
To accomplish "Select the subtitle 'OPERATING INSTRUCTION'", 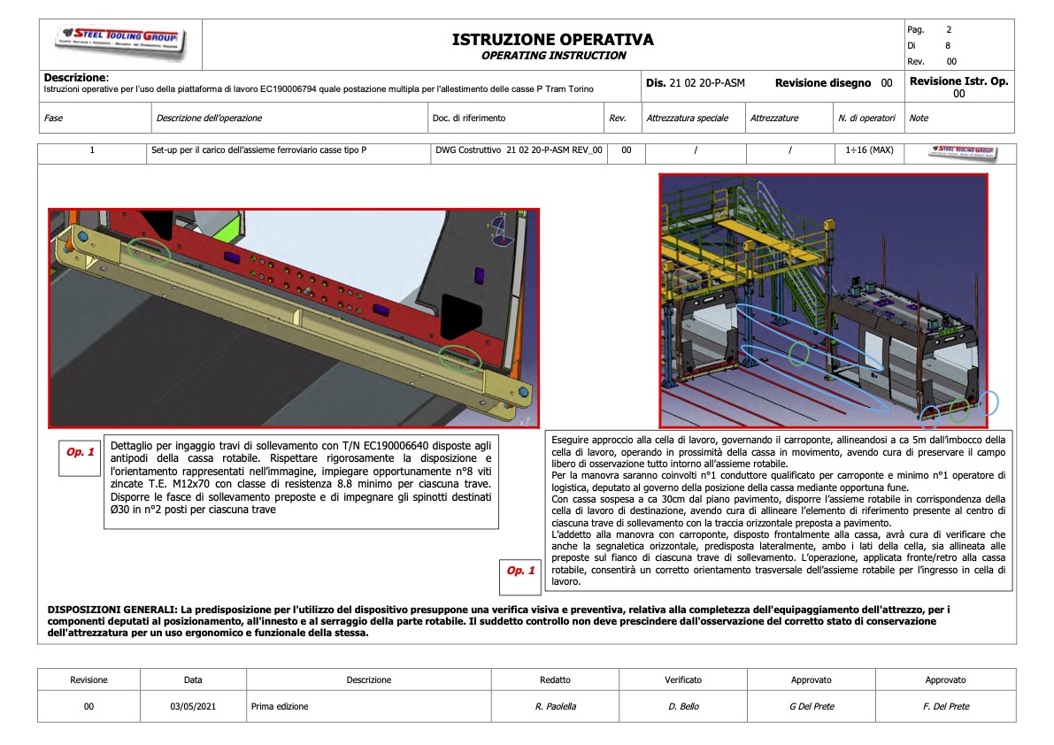I will (553, 56).
